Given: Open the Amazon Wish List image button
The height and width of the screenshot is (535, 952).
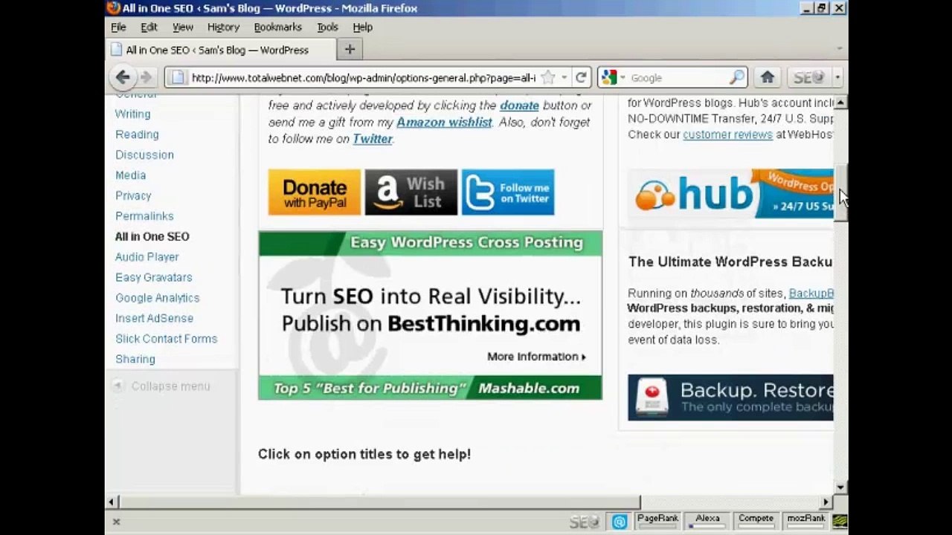Looking at the screenshot, I should click(x=411, y=192).
